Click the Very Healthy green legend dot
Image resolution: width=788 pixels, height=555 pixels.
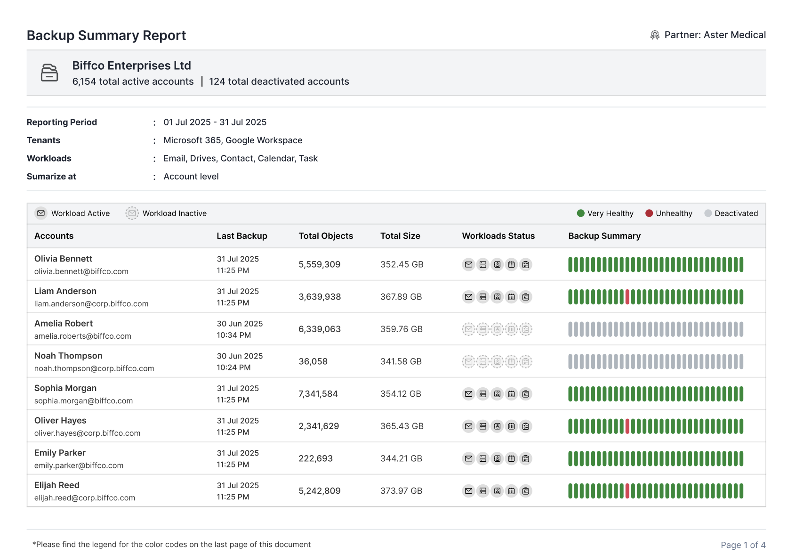click(x=580, y=213)
